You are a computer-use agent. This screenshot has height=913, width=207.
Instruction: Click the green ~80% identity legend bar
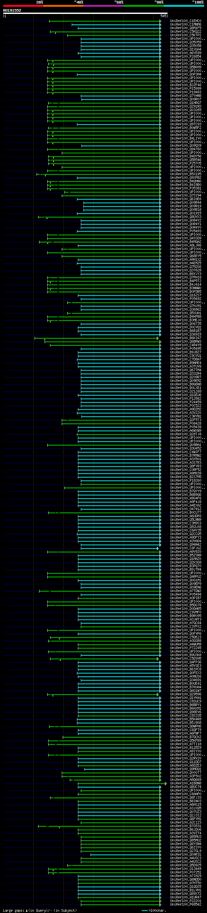click(x=144, y=6)
